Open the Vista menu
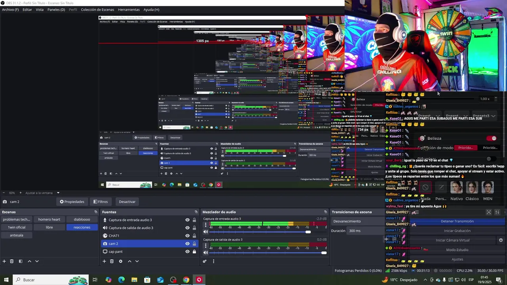Image resolution: width=507 pixels, height=285 pixels. pos(40,9)
